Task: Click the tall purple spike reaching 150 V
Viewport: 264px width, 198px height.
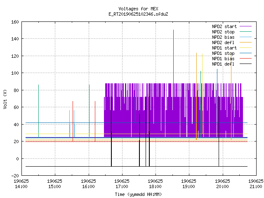Action: coord(173,57)
